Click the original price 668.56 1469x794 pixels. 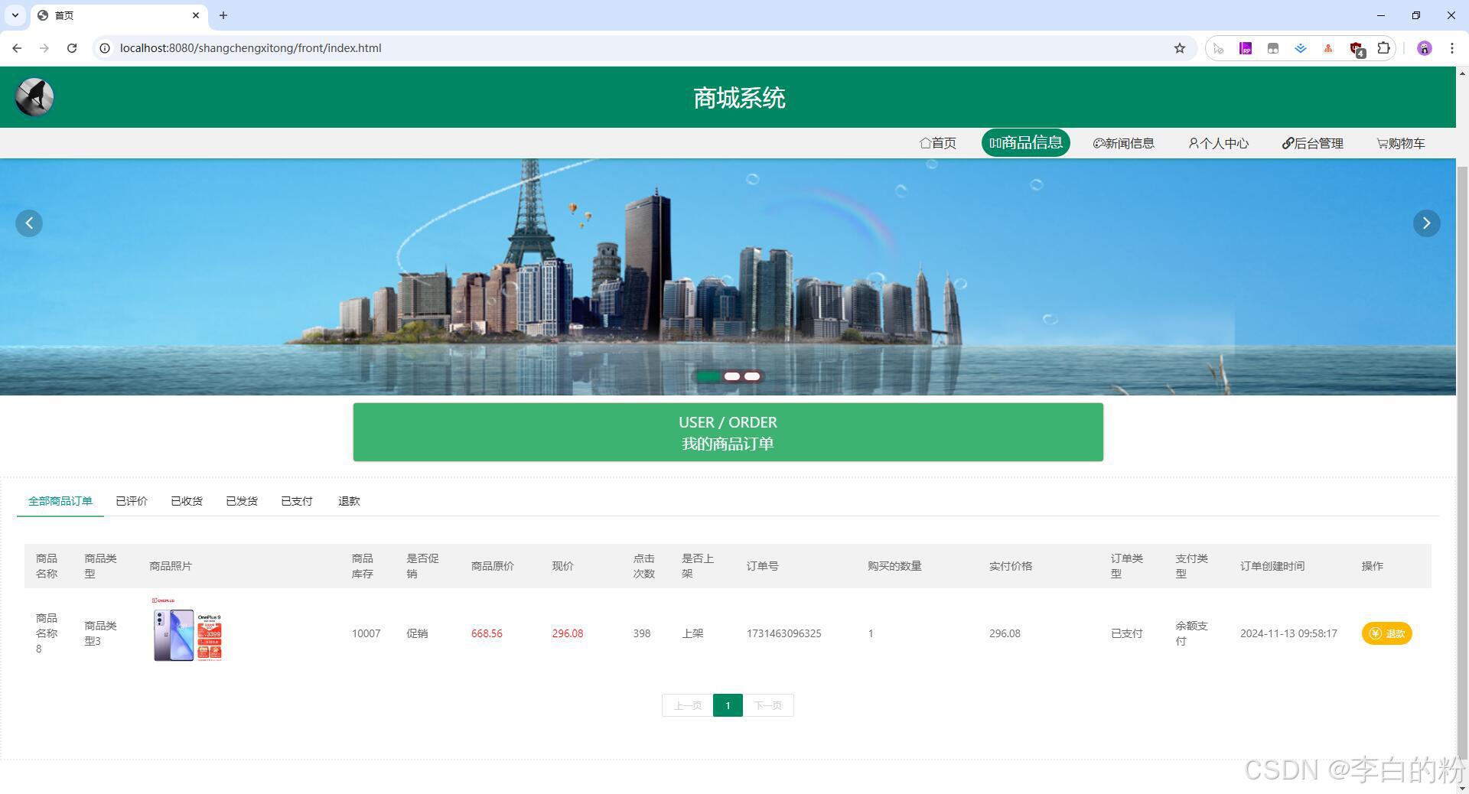tap(487, 633)
